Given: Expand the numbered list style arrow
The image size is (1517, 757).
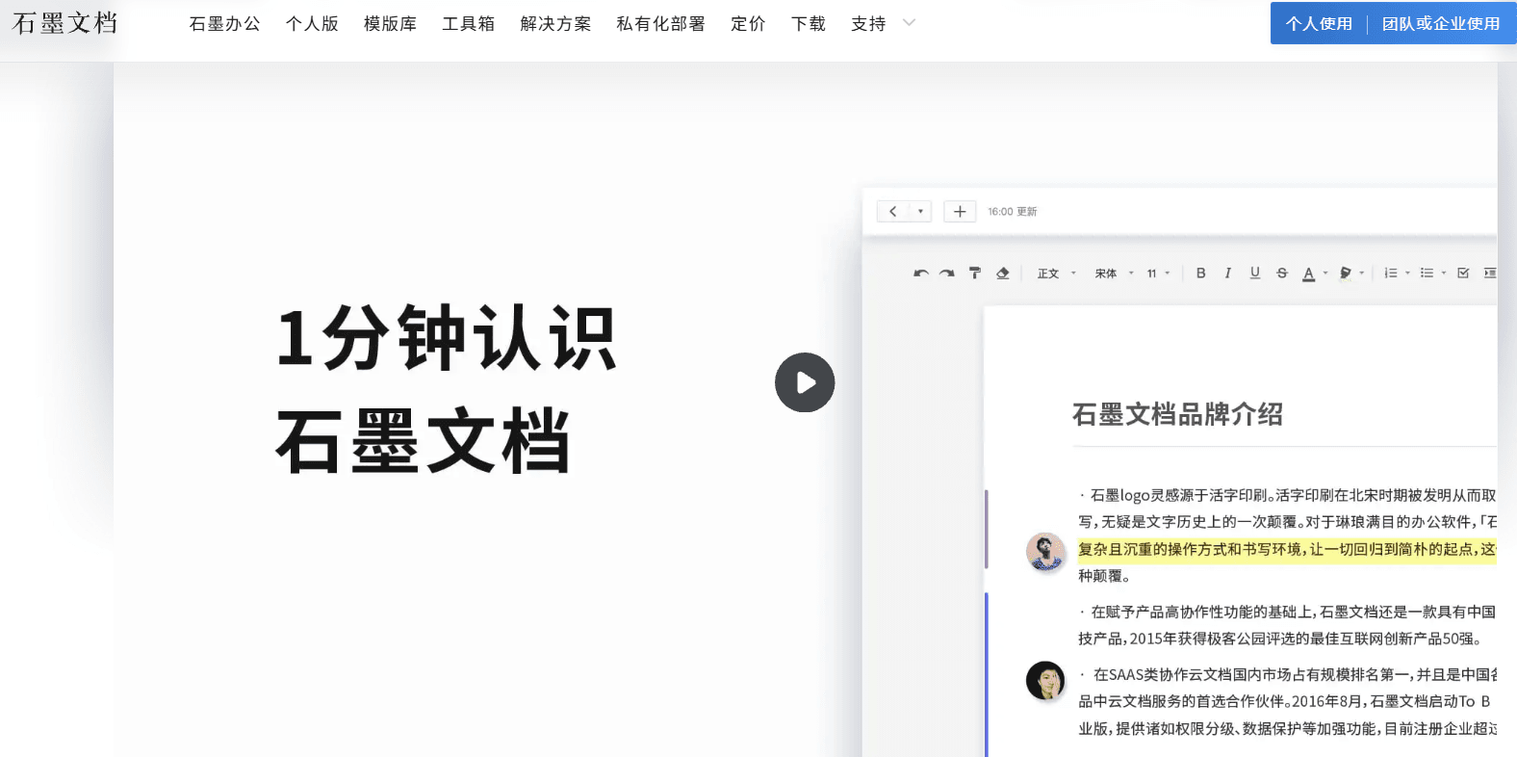Looking at the screenshot, I should click(1407, 274).
